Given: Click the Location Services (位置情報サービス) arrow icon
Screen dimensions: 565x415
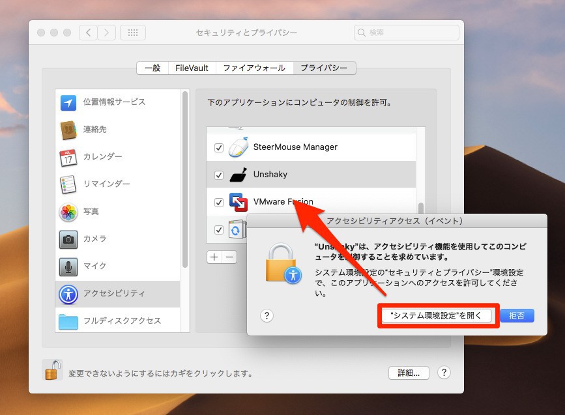Looking at the screenshot, I should point(68,103).
